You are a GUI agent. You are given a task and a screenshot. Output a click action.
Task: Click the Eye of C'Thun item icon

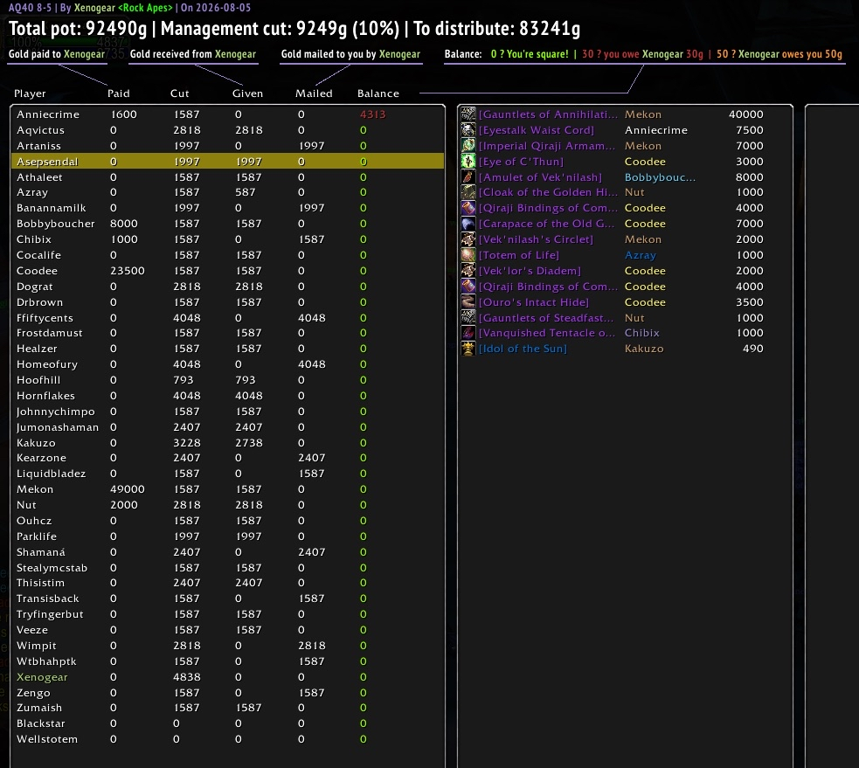point(468,161)
